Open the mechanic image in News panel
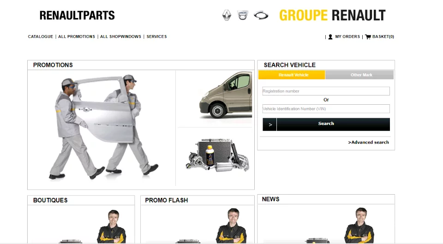Viewport: 443px width, 244px height. [x=359, y=225]
